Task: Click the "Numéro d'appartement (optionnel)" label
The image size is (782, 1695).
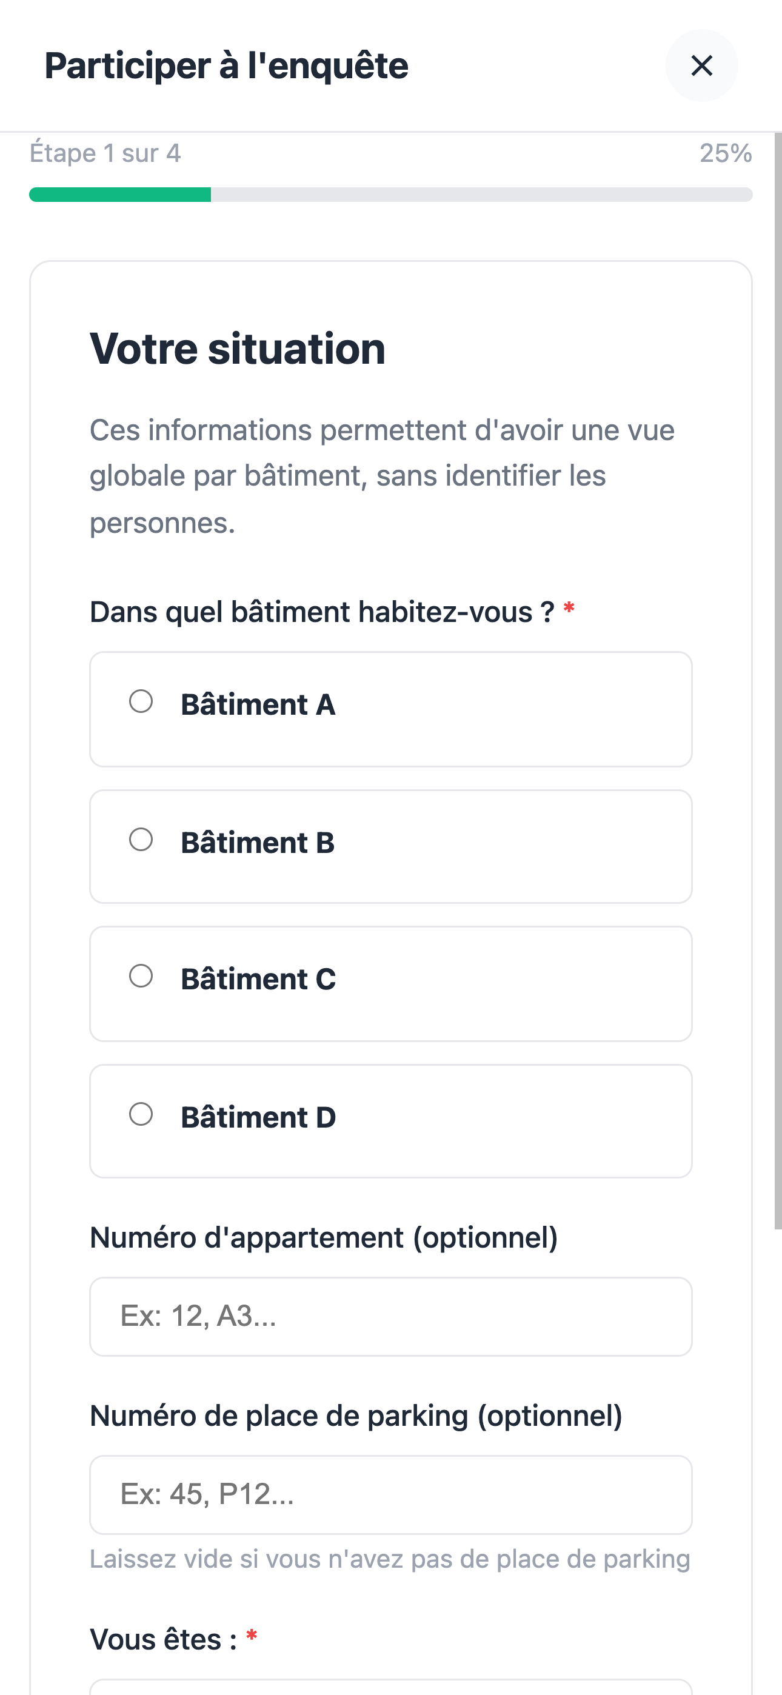Action: [x=323, y=1238]
